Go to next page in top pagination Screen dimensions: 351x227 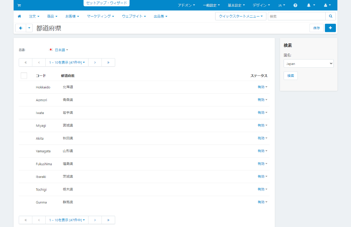click(95, 62)
